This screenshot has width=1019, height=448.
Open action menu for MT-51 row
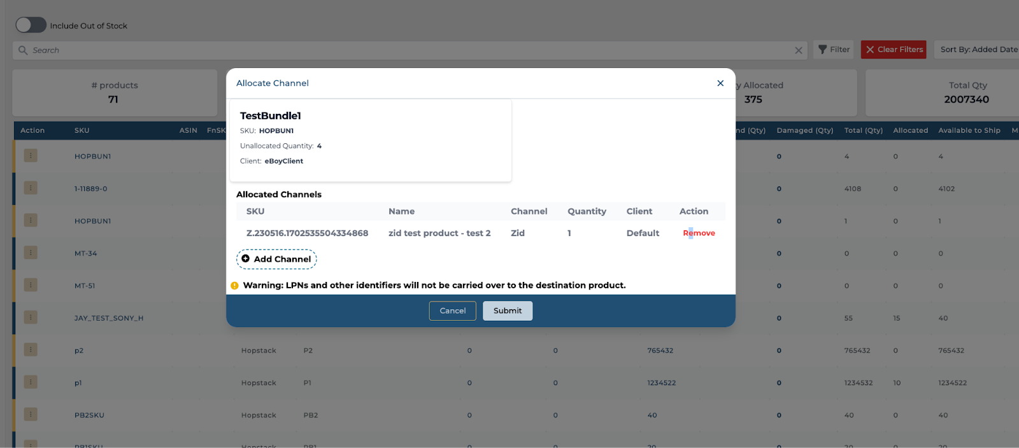point(31,285)
